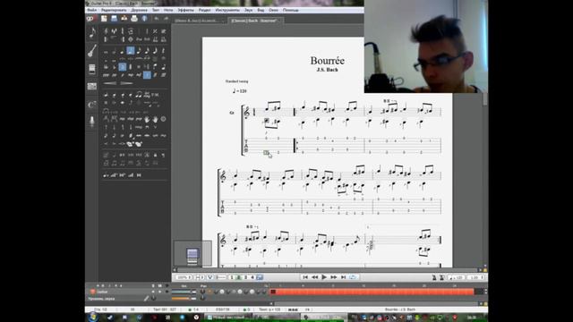The width and height of the screenshot is (573, 322).
Task: Open the Дорожка menu
Action: tap(140, 10)
